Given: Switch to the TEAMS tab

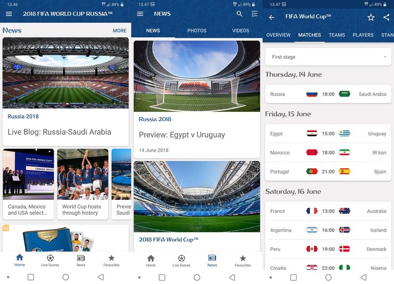Looking at the screenshot, I should (x=336, y=35).
